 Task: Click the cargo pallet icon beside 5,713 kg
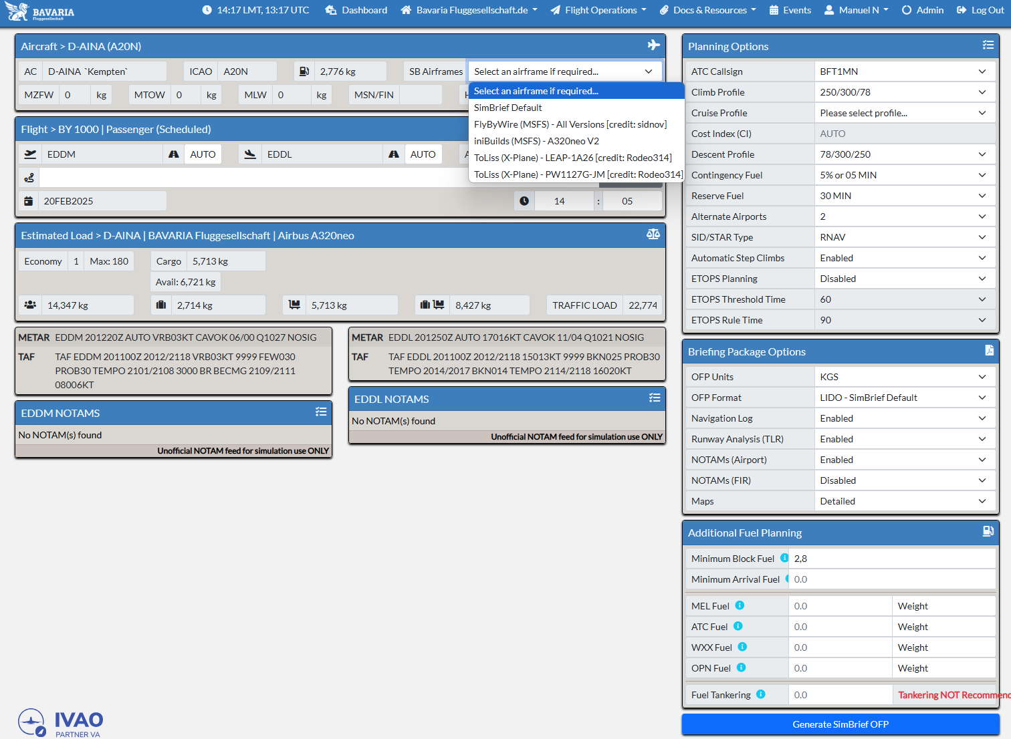click(294, 305)
